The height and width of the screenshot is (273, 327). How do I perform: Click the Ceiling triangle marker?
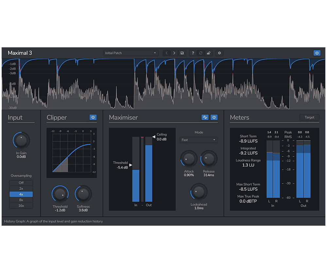[x=154, y=137]
